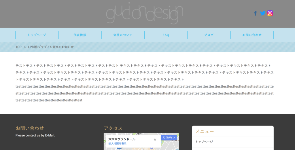295x150 pixels.
Task: Open the Instagram icon
Action: pos(270,13)
